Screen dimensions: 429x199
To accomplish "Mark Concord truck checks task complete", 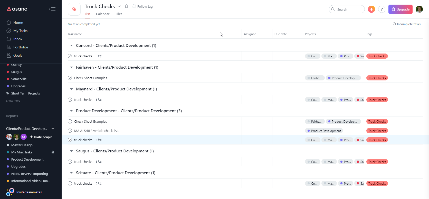I will (x=70, y=56).
